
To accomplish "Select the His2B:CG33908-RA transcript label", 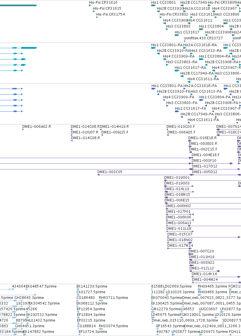I will point(222,62).
